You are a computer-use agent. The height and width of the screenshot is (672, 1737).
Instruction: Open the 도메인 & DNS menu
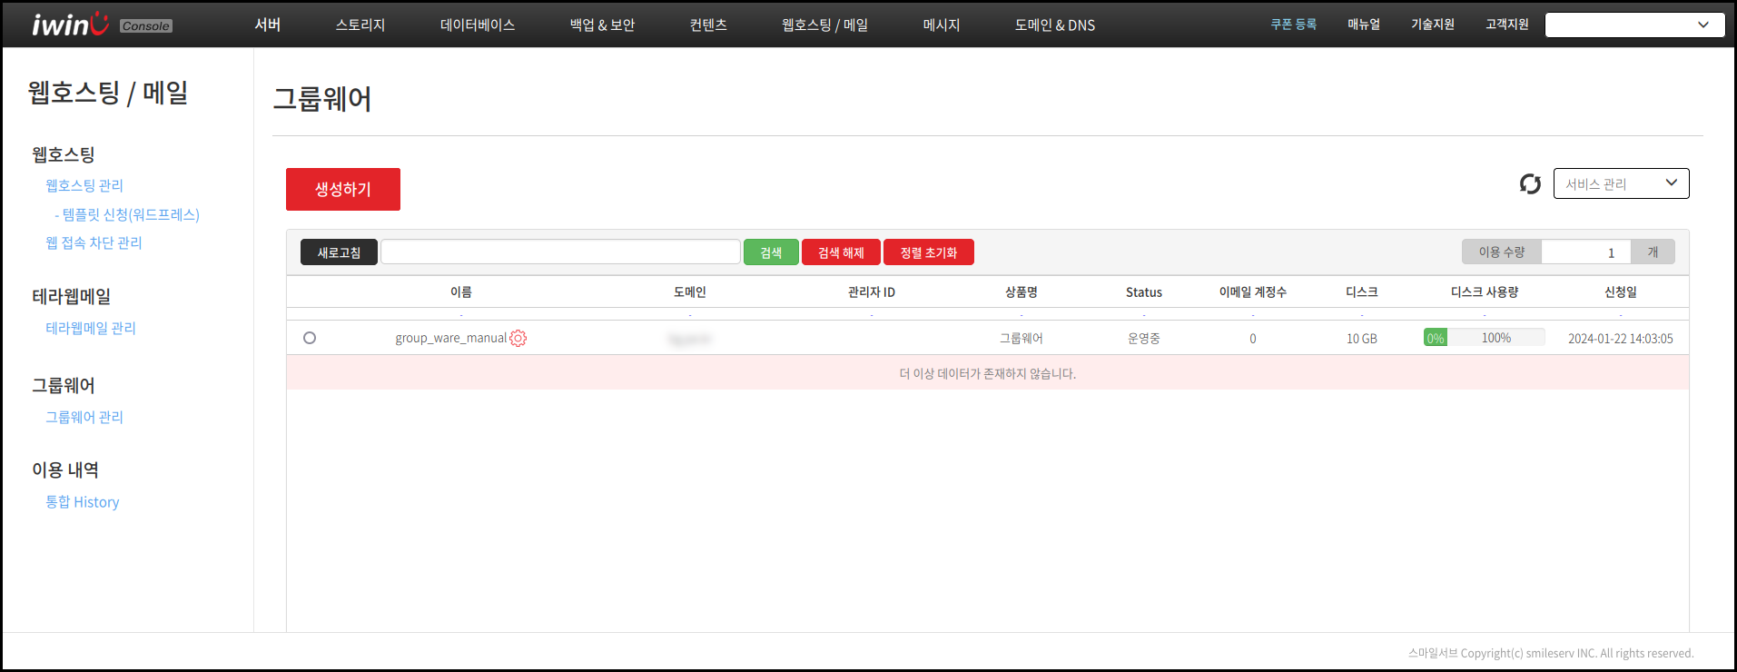click(x=1054, y=25)
